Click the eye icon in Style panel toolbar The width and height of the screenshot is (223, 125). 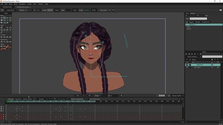click(x=198, y=15)
